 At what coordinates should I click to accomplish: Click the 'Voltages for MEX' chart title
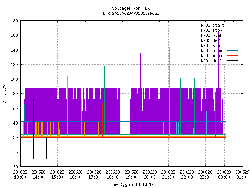click(131, 8)
